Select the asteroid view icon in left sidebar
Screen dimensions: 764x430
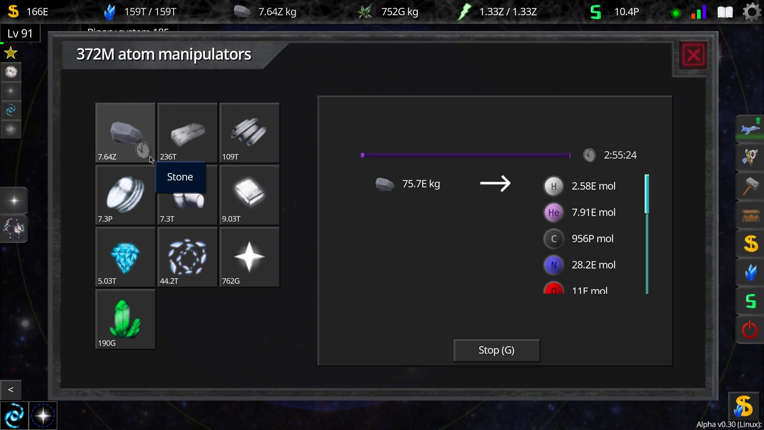pos(11,72)
